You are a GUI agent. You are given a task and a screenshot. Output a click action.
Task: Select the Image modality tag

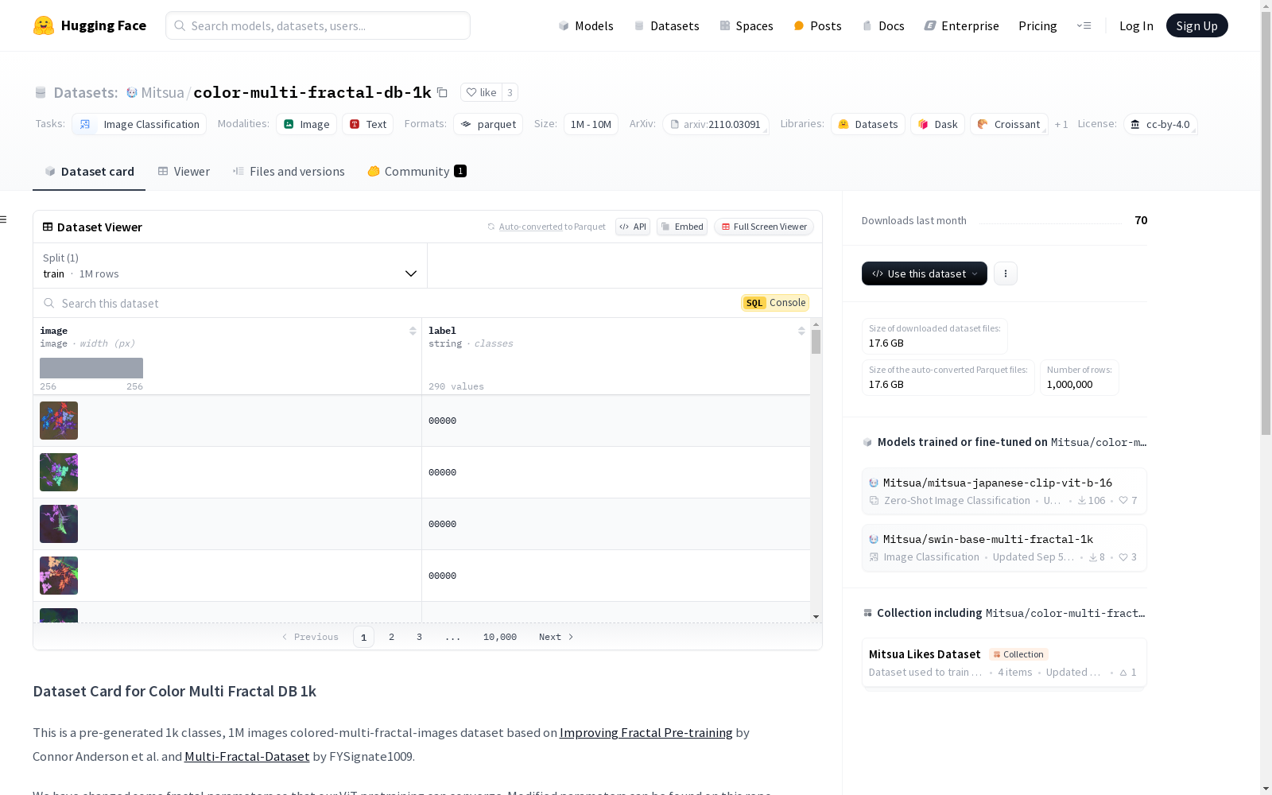(306, 124)
